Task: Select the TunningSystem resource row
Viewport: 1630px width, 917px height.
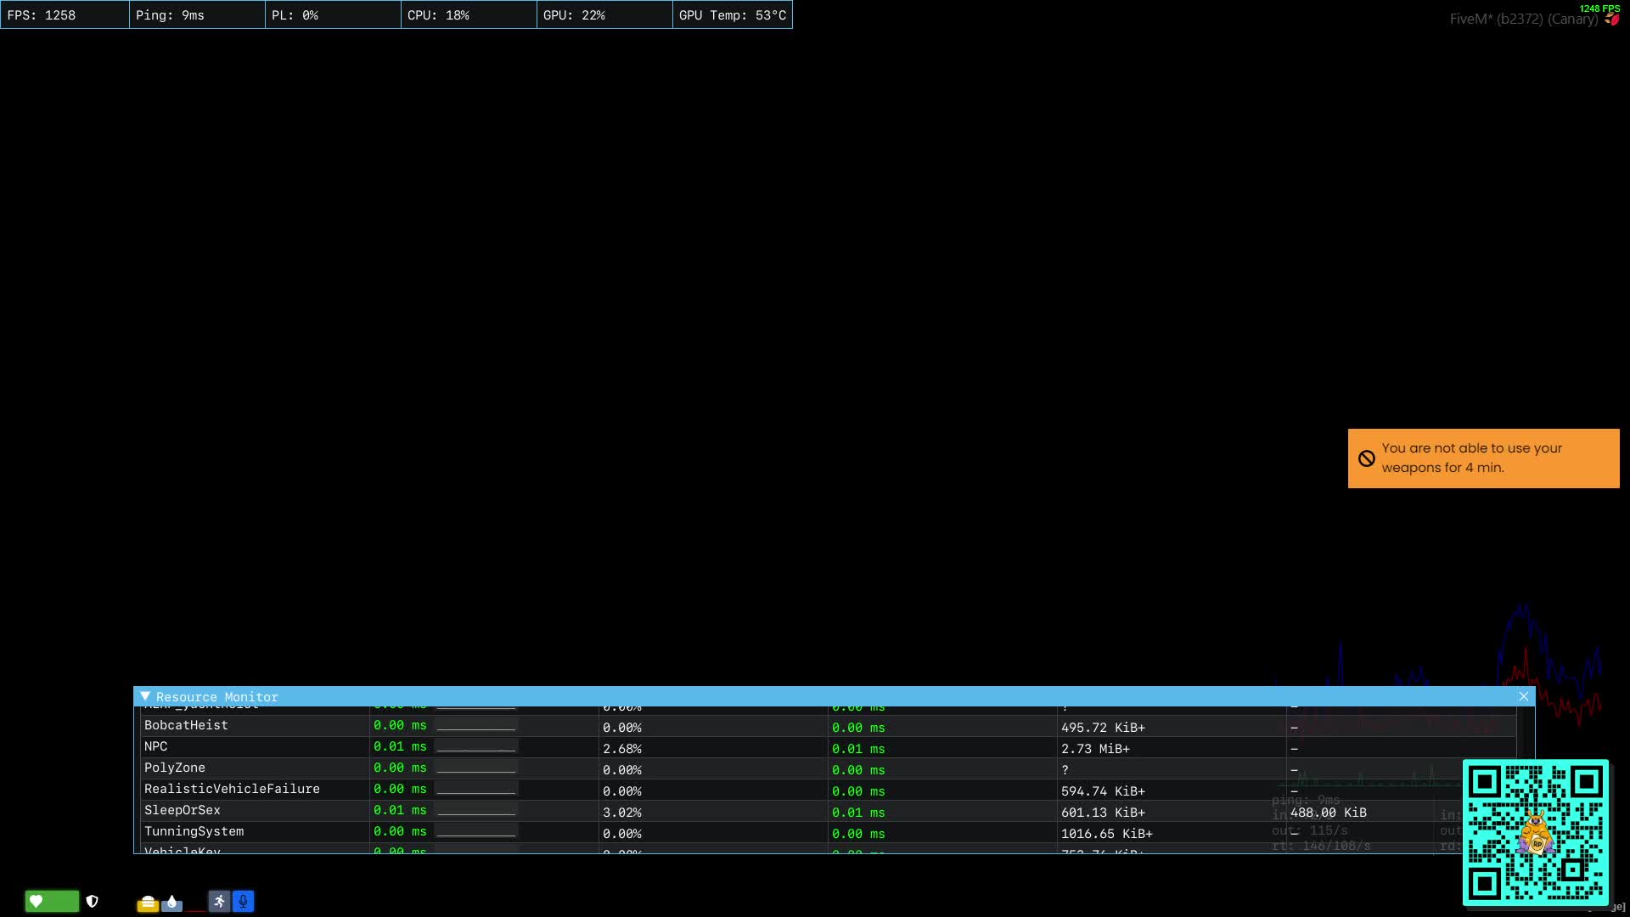Action: (x=194, y=832)
